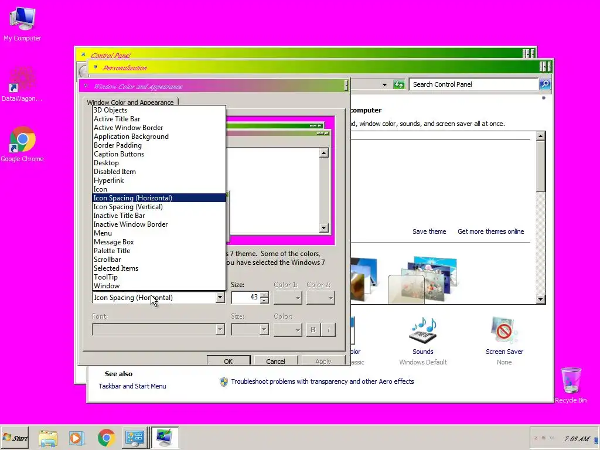Screen dimensions: 600x450
Task: Select the Window Color and Appearance tab
Action: (x=131, y=102)
